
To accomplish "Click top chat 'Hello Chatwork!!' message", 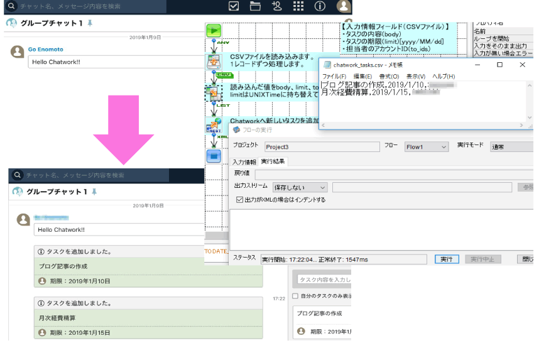I will click(56, 62).
